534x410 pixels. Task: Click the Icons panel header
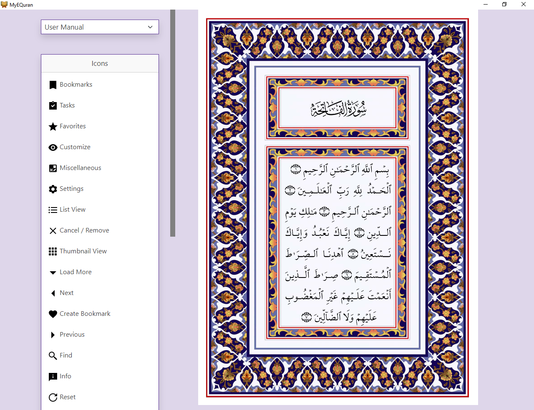pyautogui.click(x=100, y=63)
